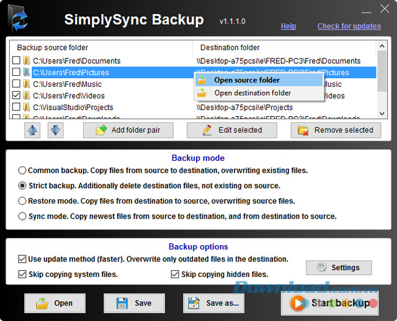Image resolution: width=397 pixels, height=321 pixels.
Task: Click the Save floppy disk button
Action: pos(134,303)
